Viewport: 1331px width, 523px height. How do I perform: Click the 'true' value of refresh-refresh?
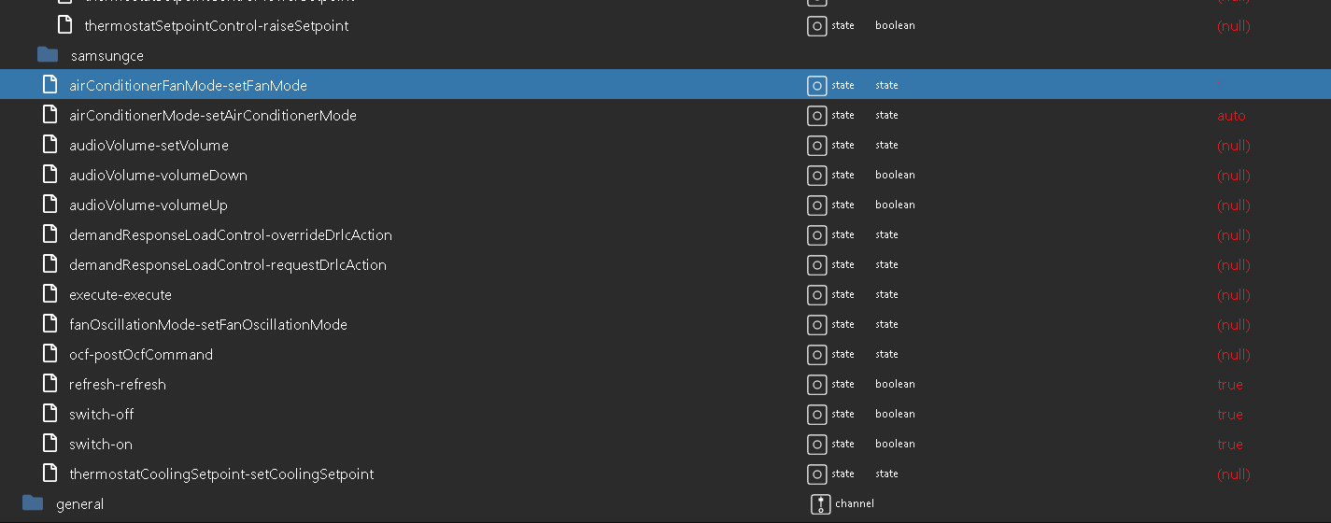1230,385
